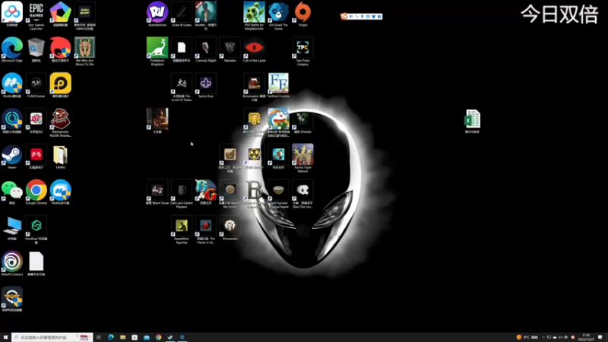Open the Epic Games Launcher shortcut
This screenshot has width=608, height=342.
click(x=36, y=15)
